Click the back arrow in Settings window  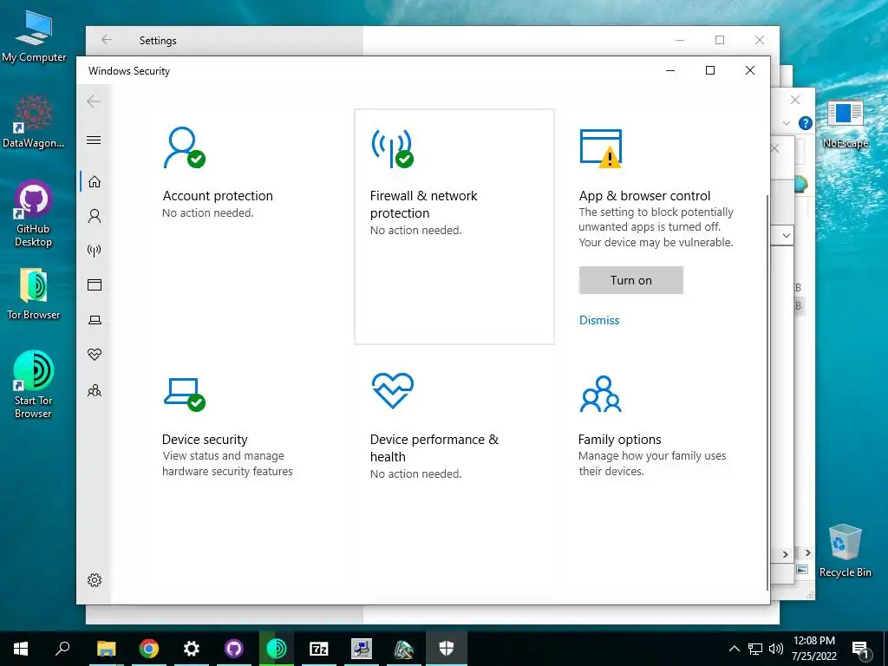tap(107, 40)
